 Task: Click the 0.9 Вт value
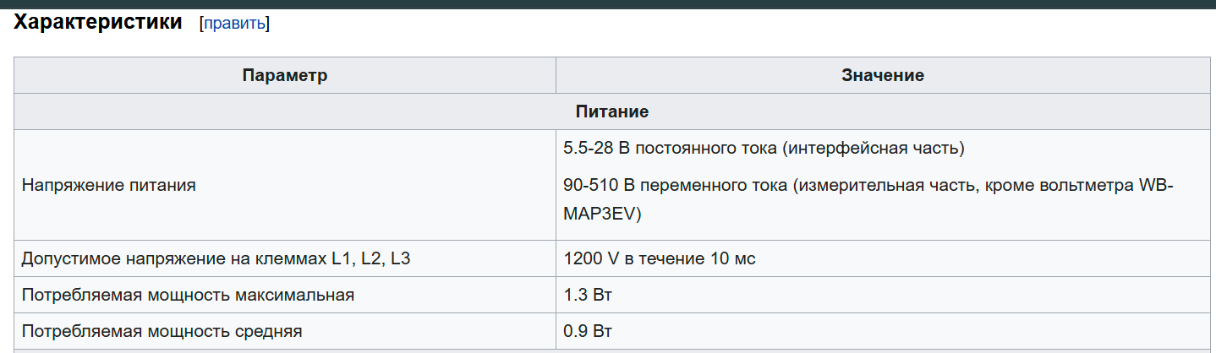pos(588,331)
